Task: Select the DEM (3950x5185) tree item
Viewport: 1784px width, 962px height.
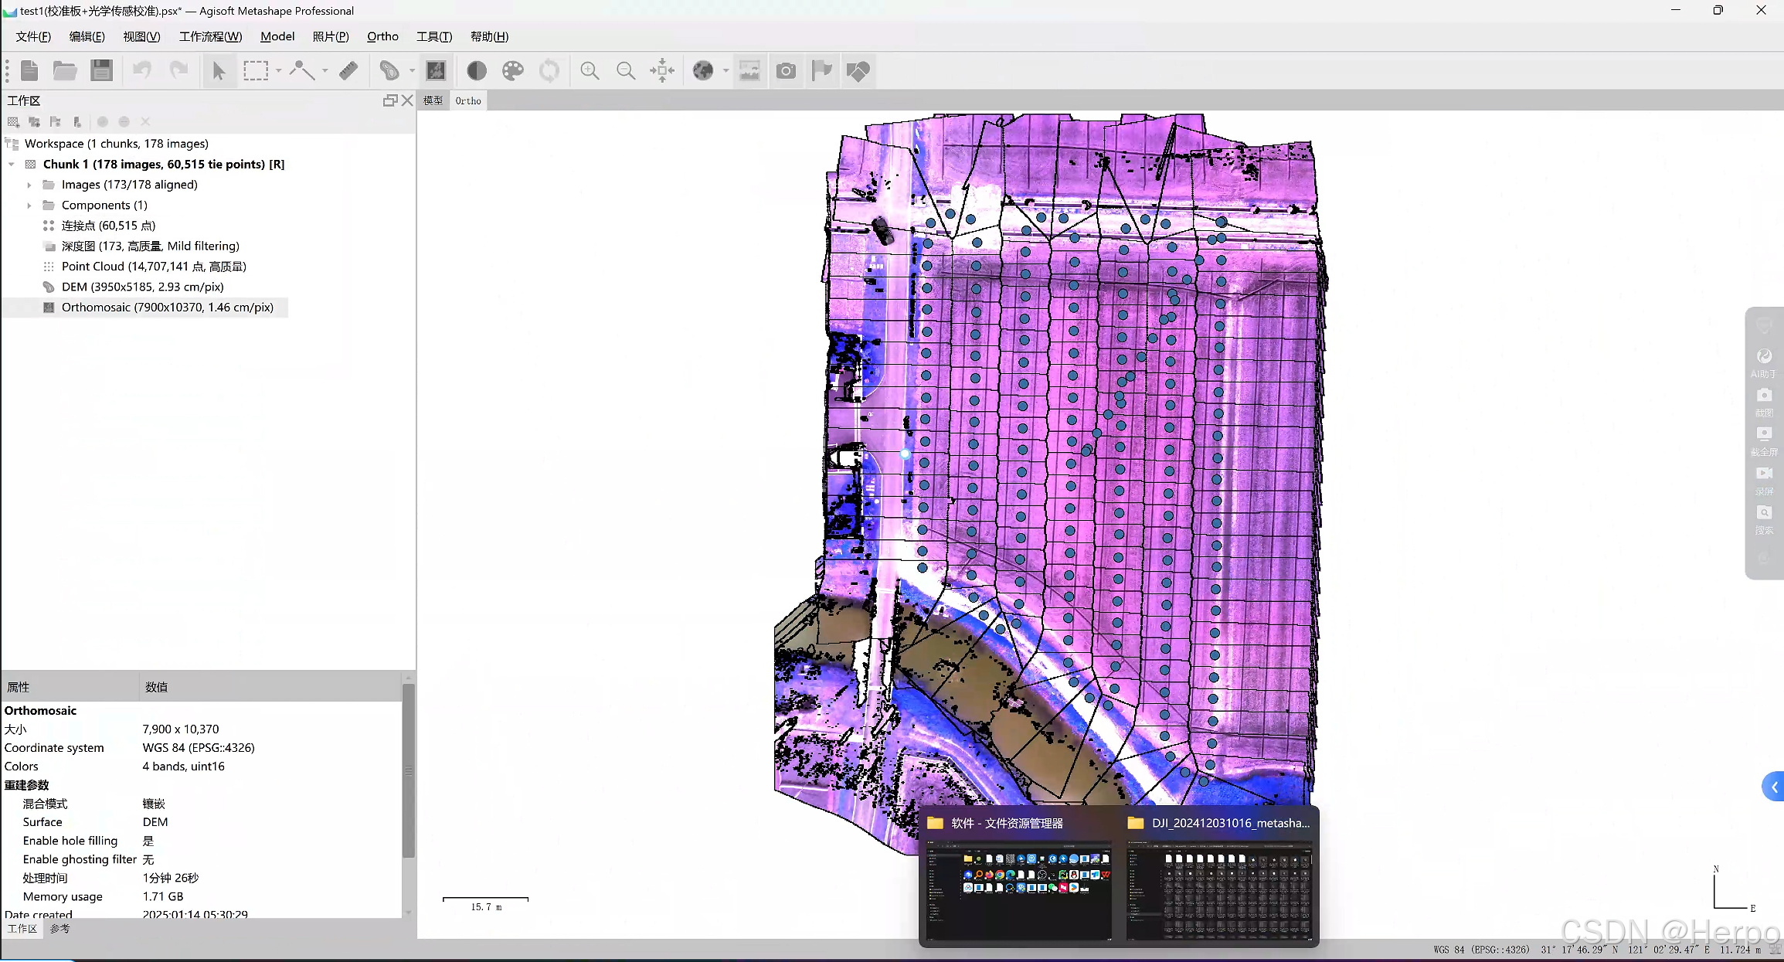Action: click(142, 287)
